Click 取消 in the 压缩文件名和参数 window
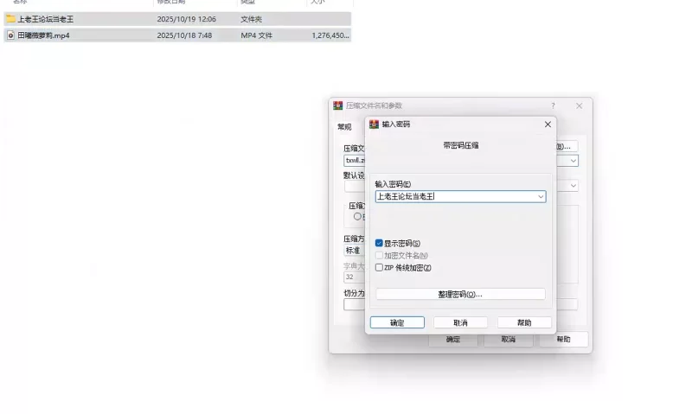The width and height of the screenshot is (692, 414). pos(509,340)
